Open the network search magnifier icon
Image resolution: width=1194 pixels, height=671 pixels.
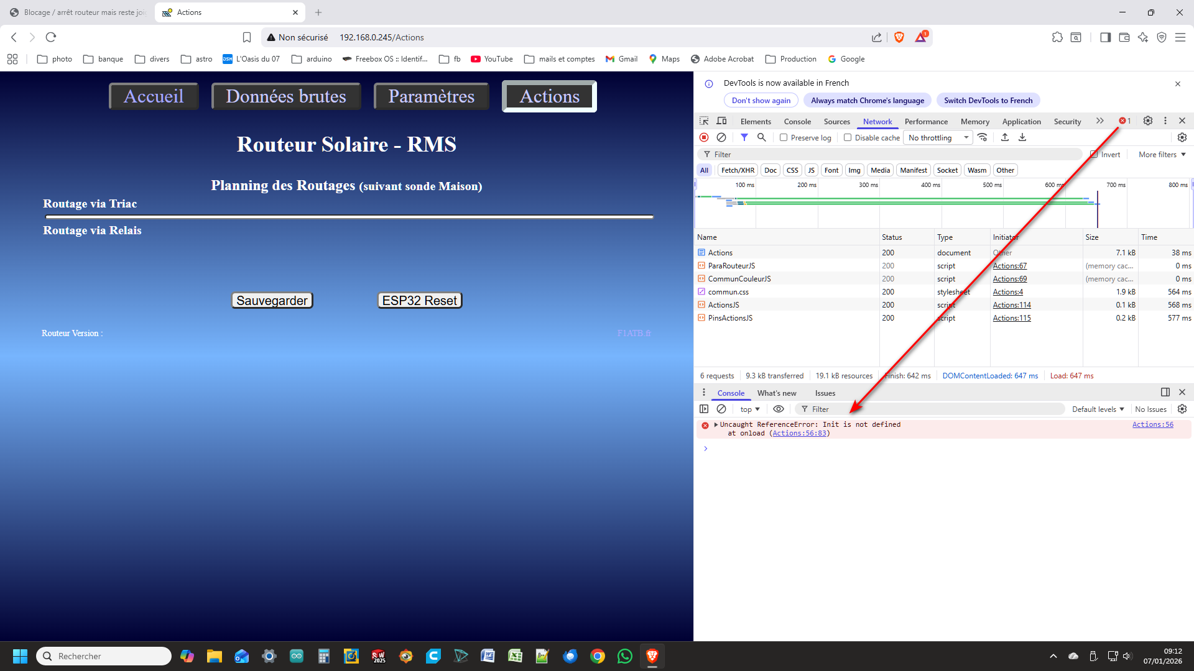[761, 137]
